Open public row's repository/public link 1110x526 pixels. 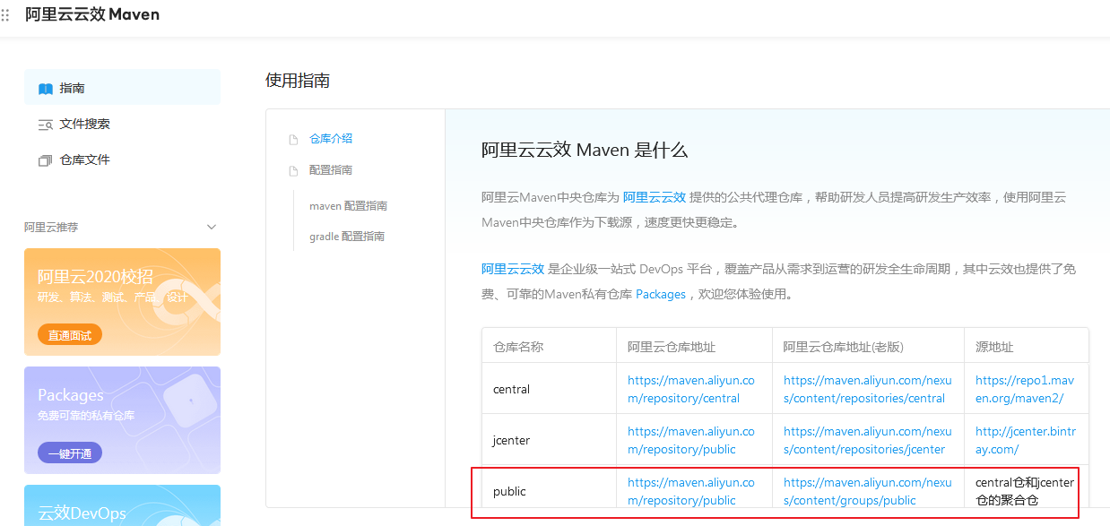(x=691, y=491)
